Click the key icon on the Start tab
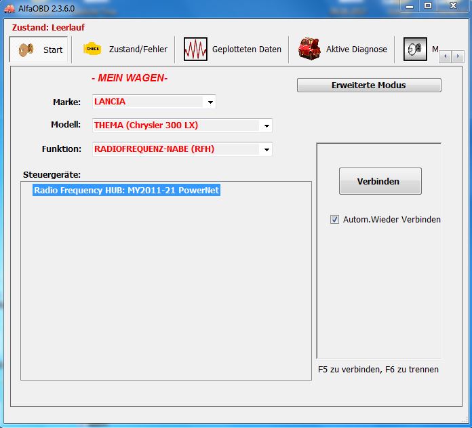This screenshot has width=472, height=428. [x=26, y=50]
